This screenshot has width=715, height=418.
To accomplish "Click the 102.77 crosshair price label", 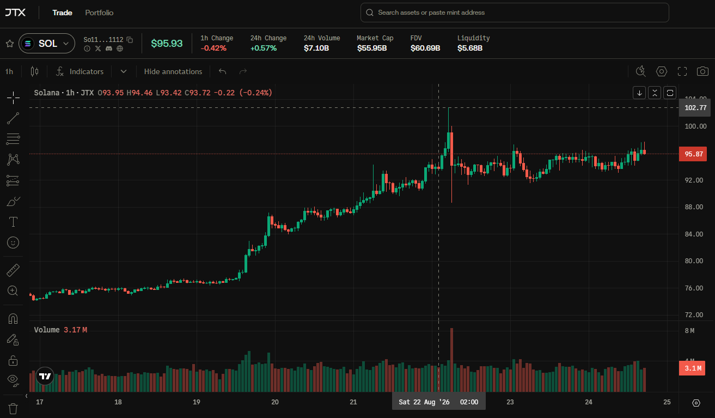I will pyautogui.click(x=695, y=108).
